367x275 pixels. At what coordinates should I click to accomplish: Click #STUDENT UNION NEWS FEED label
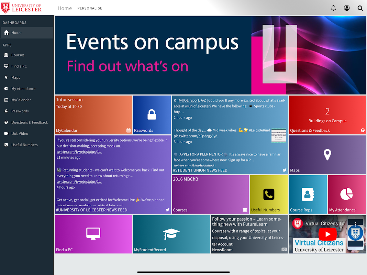click(x=200, y=170)
